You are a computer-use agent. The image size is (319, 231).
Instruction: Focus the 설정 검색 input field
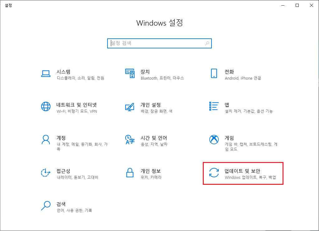click(159, 43)
